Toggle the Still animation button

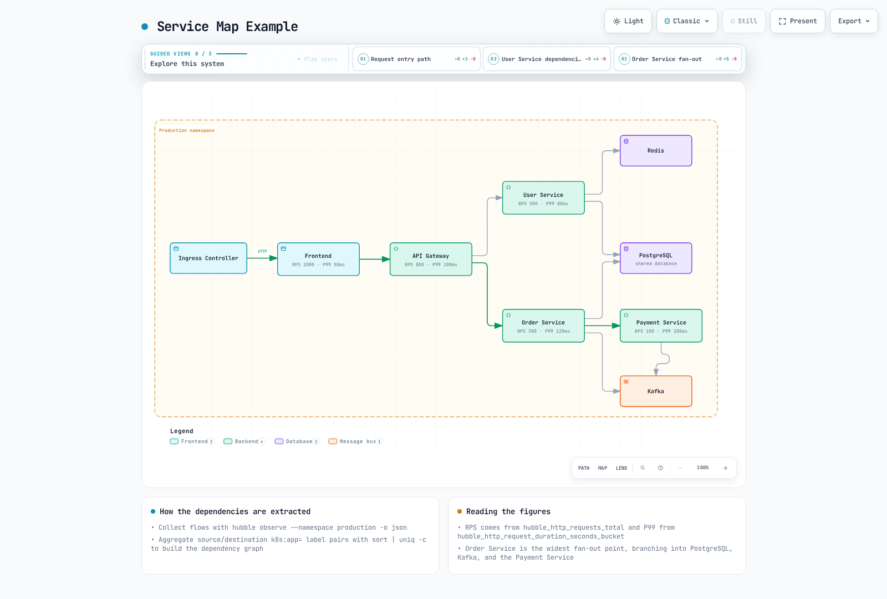click(744, 21)
